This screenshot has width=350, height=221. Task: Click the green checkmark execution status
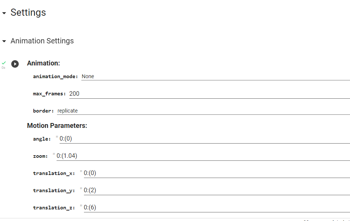coord(4,63)
